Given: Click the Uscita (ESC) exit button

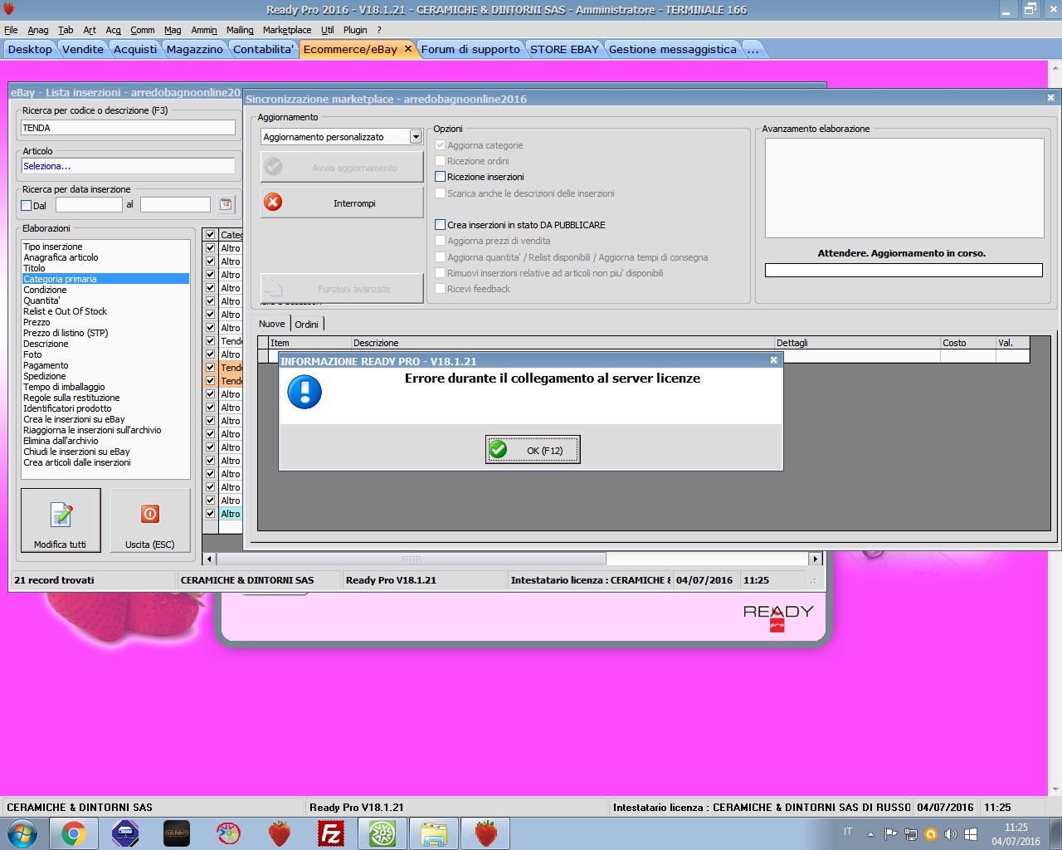Looking at the screenshot, I should (x=150, y=520).
